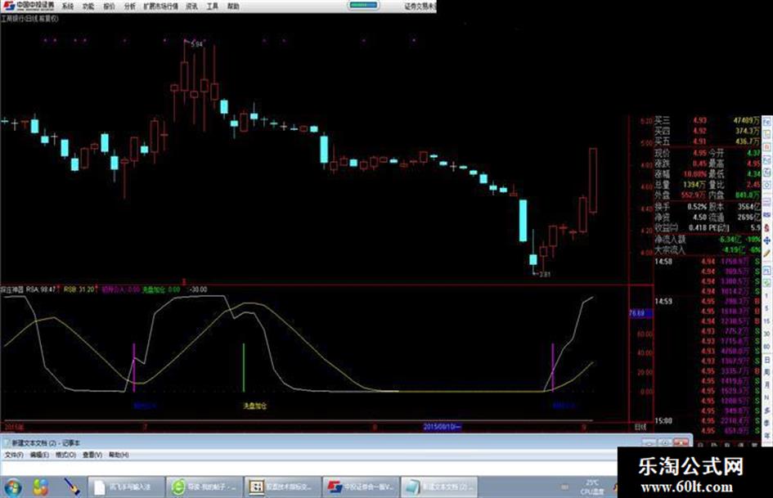Switch to the 30-minute period button
This screenshot has width=773, height=498.
[x=766, y=334]
